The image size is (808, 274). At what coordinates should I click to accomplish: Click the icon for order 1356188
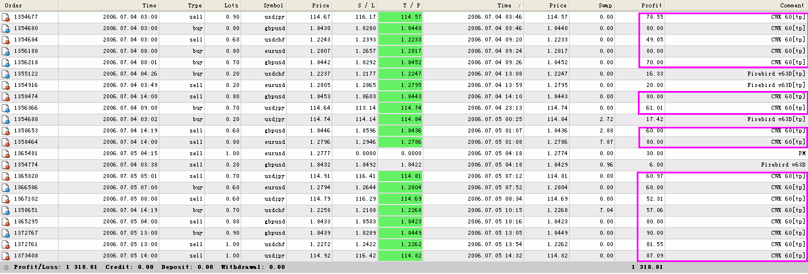(6, 51)
